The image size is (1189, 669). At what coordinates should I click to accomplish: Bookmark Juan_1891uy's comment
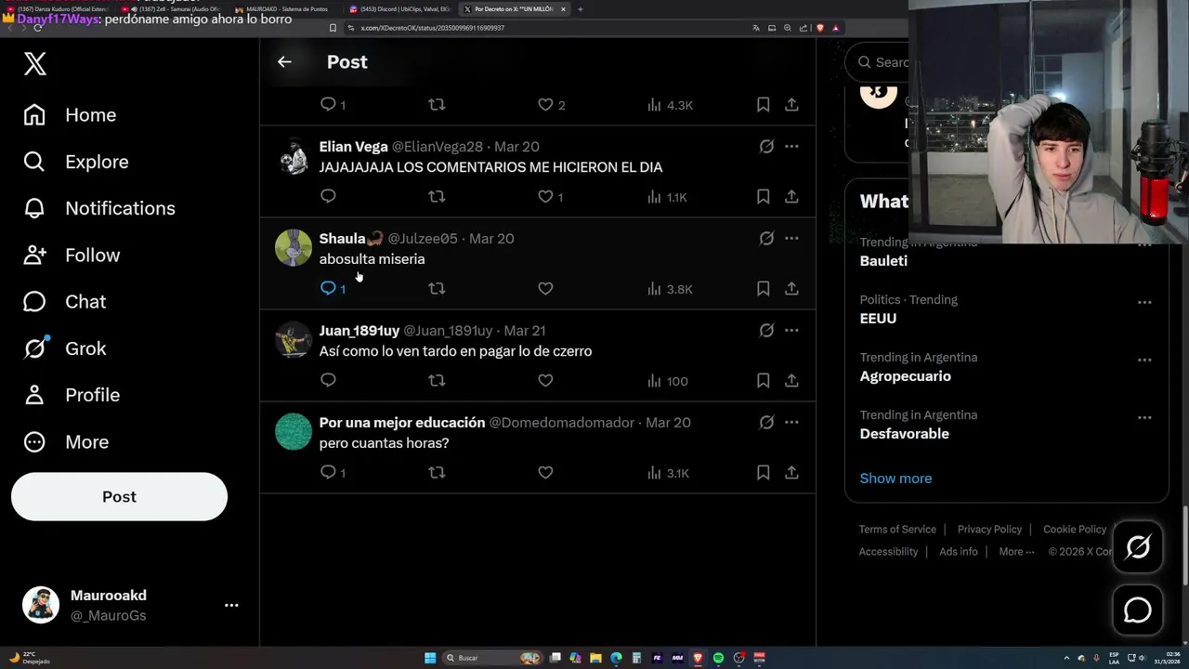click(763, 380)
